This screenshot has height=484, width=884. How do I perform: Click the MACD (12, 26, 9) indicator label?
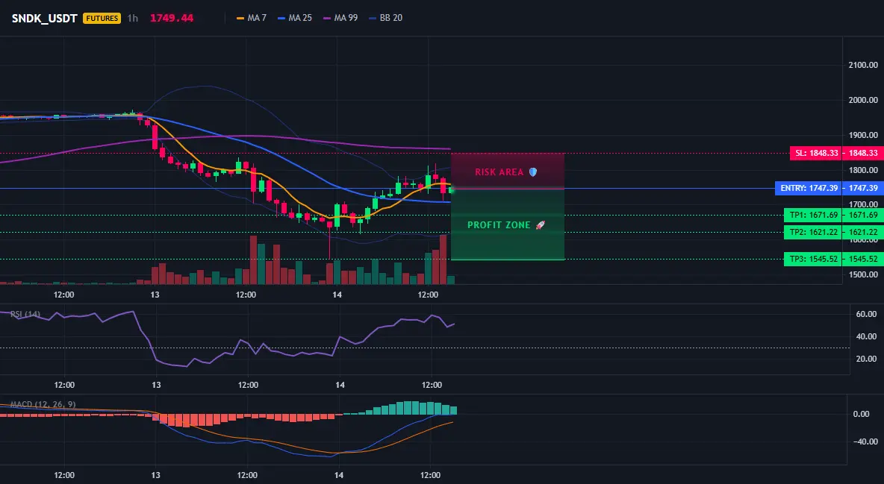point(43,404)
